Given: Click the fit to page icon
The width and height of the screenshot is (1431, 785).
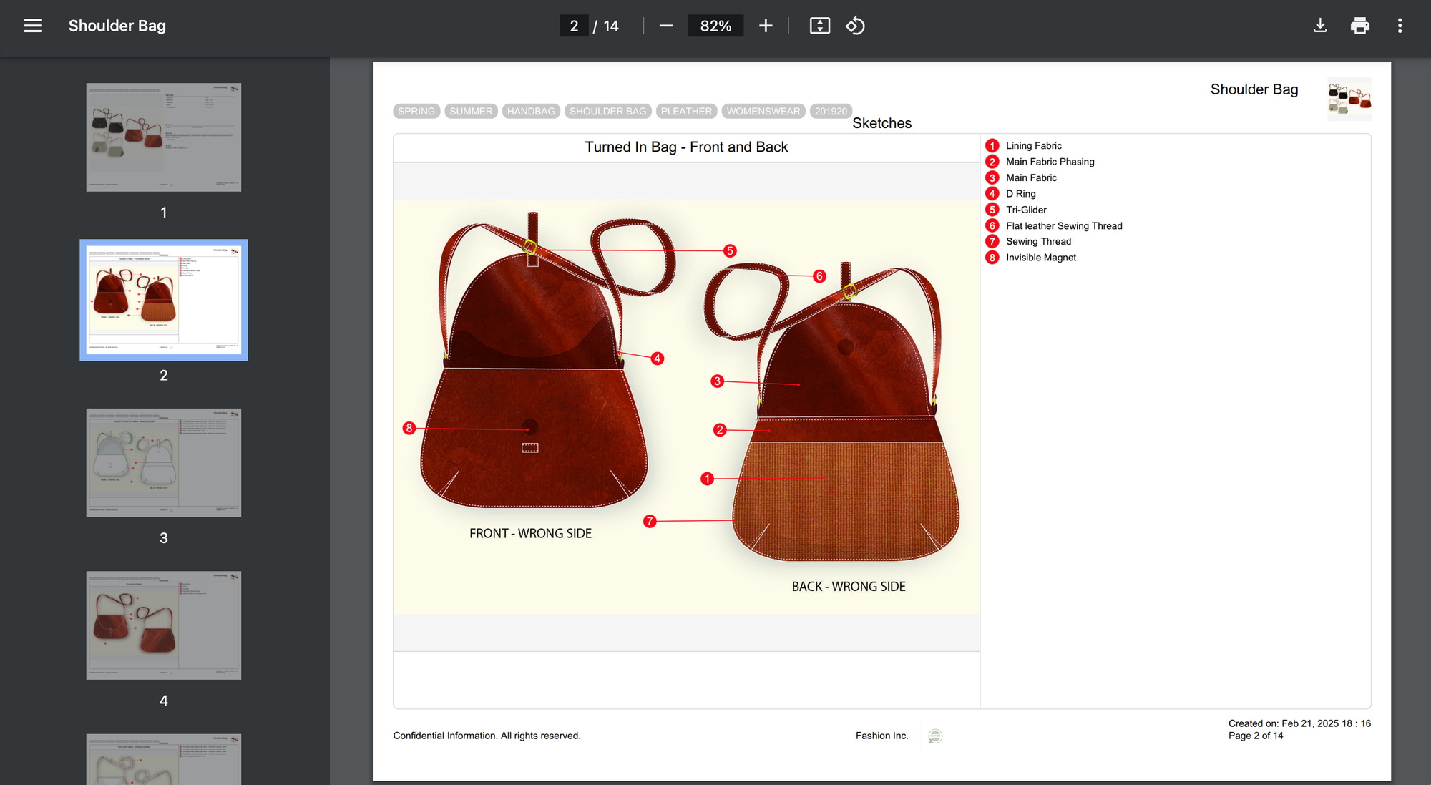Looking at the screenshot, I should [820, 26].
